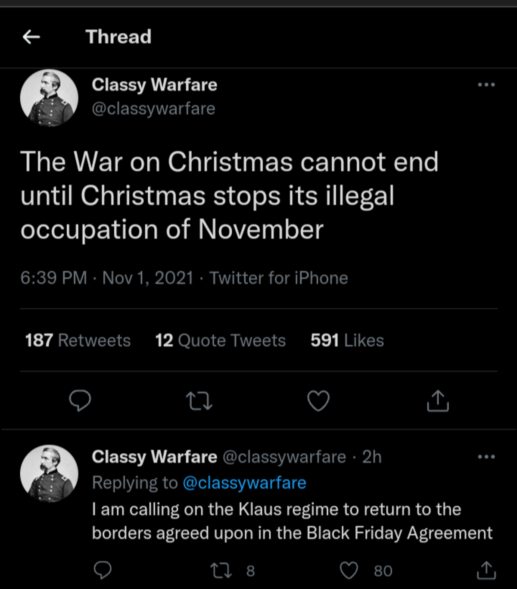The height and width of the screenshot is (589, 517).
Task: Open the @classywarfare mention link in reply
Action: tap(244, 483)
